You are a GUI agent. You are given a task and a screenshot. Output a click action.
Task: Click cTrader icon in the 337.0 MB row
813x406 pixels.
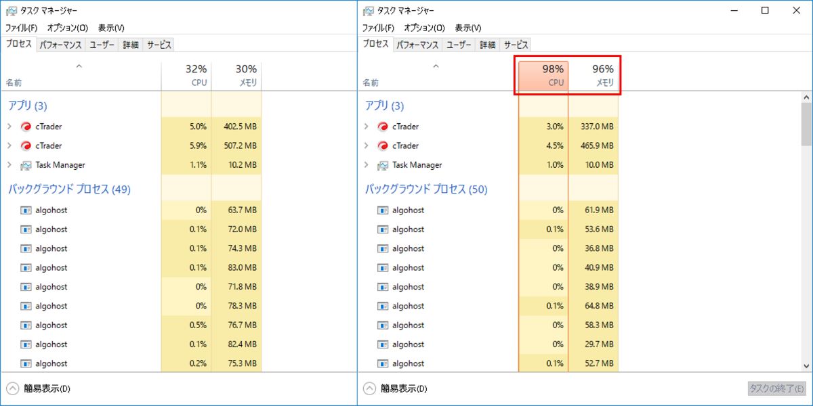[x=383, y=127]
